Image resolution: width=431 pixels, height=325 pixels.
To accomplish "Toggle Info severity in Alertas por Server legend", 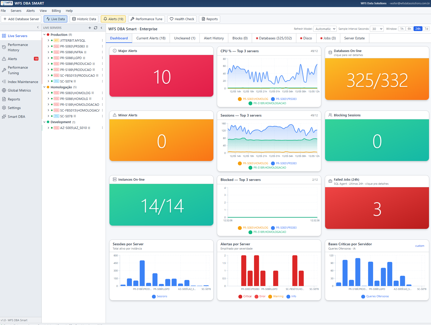I will click(x=291, y=296).
